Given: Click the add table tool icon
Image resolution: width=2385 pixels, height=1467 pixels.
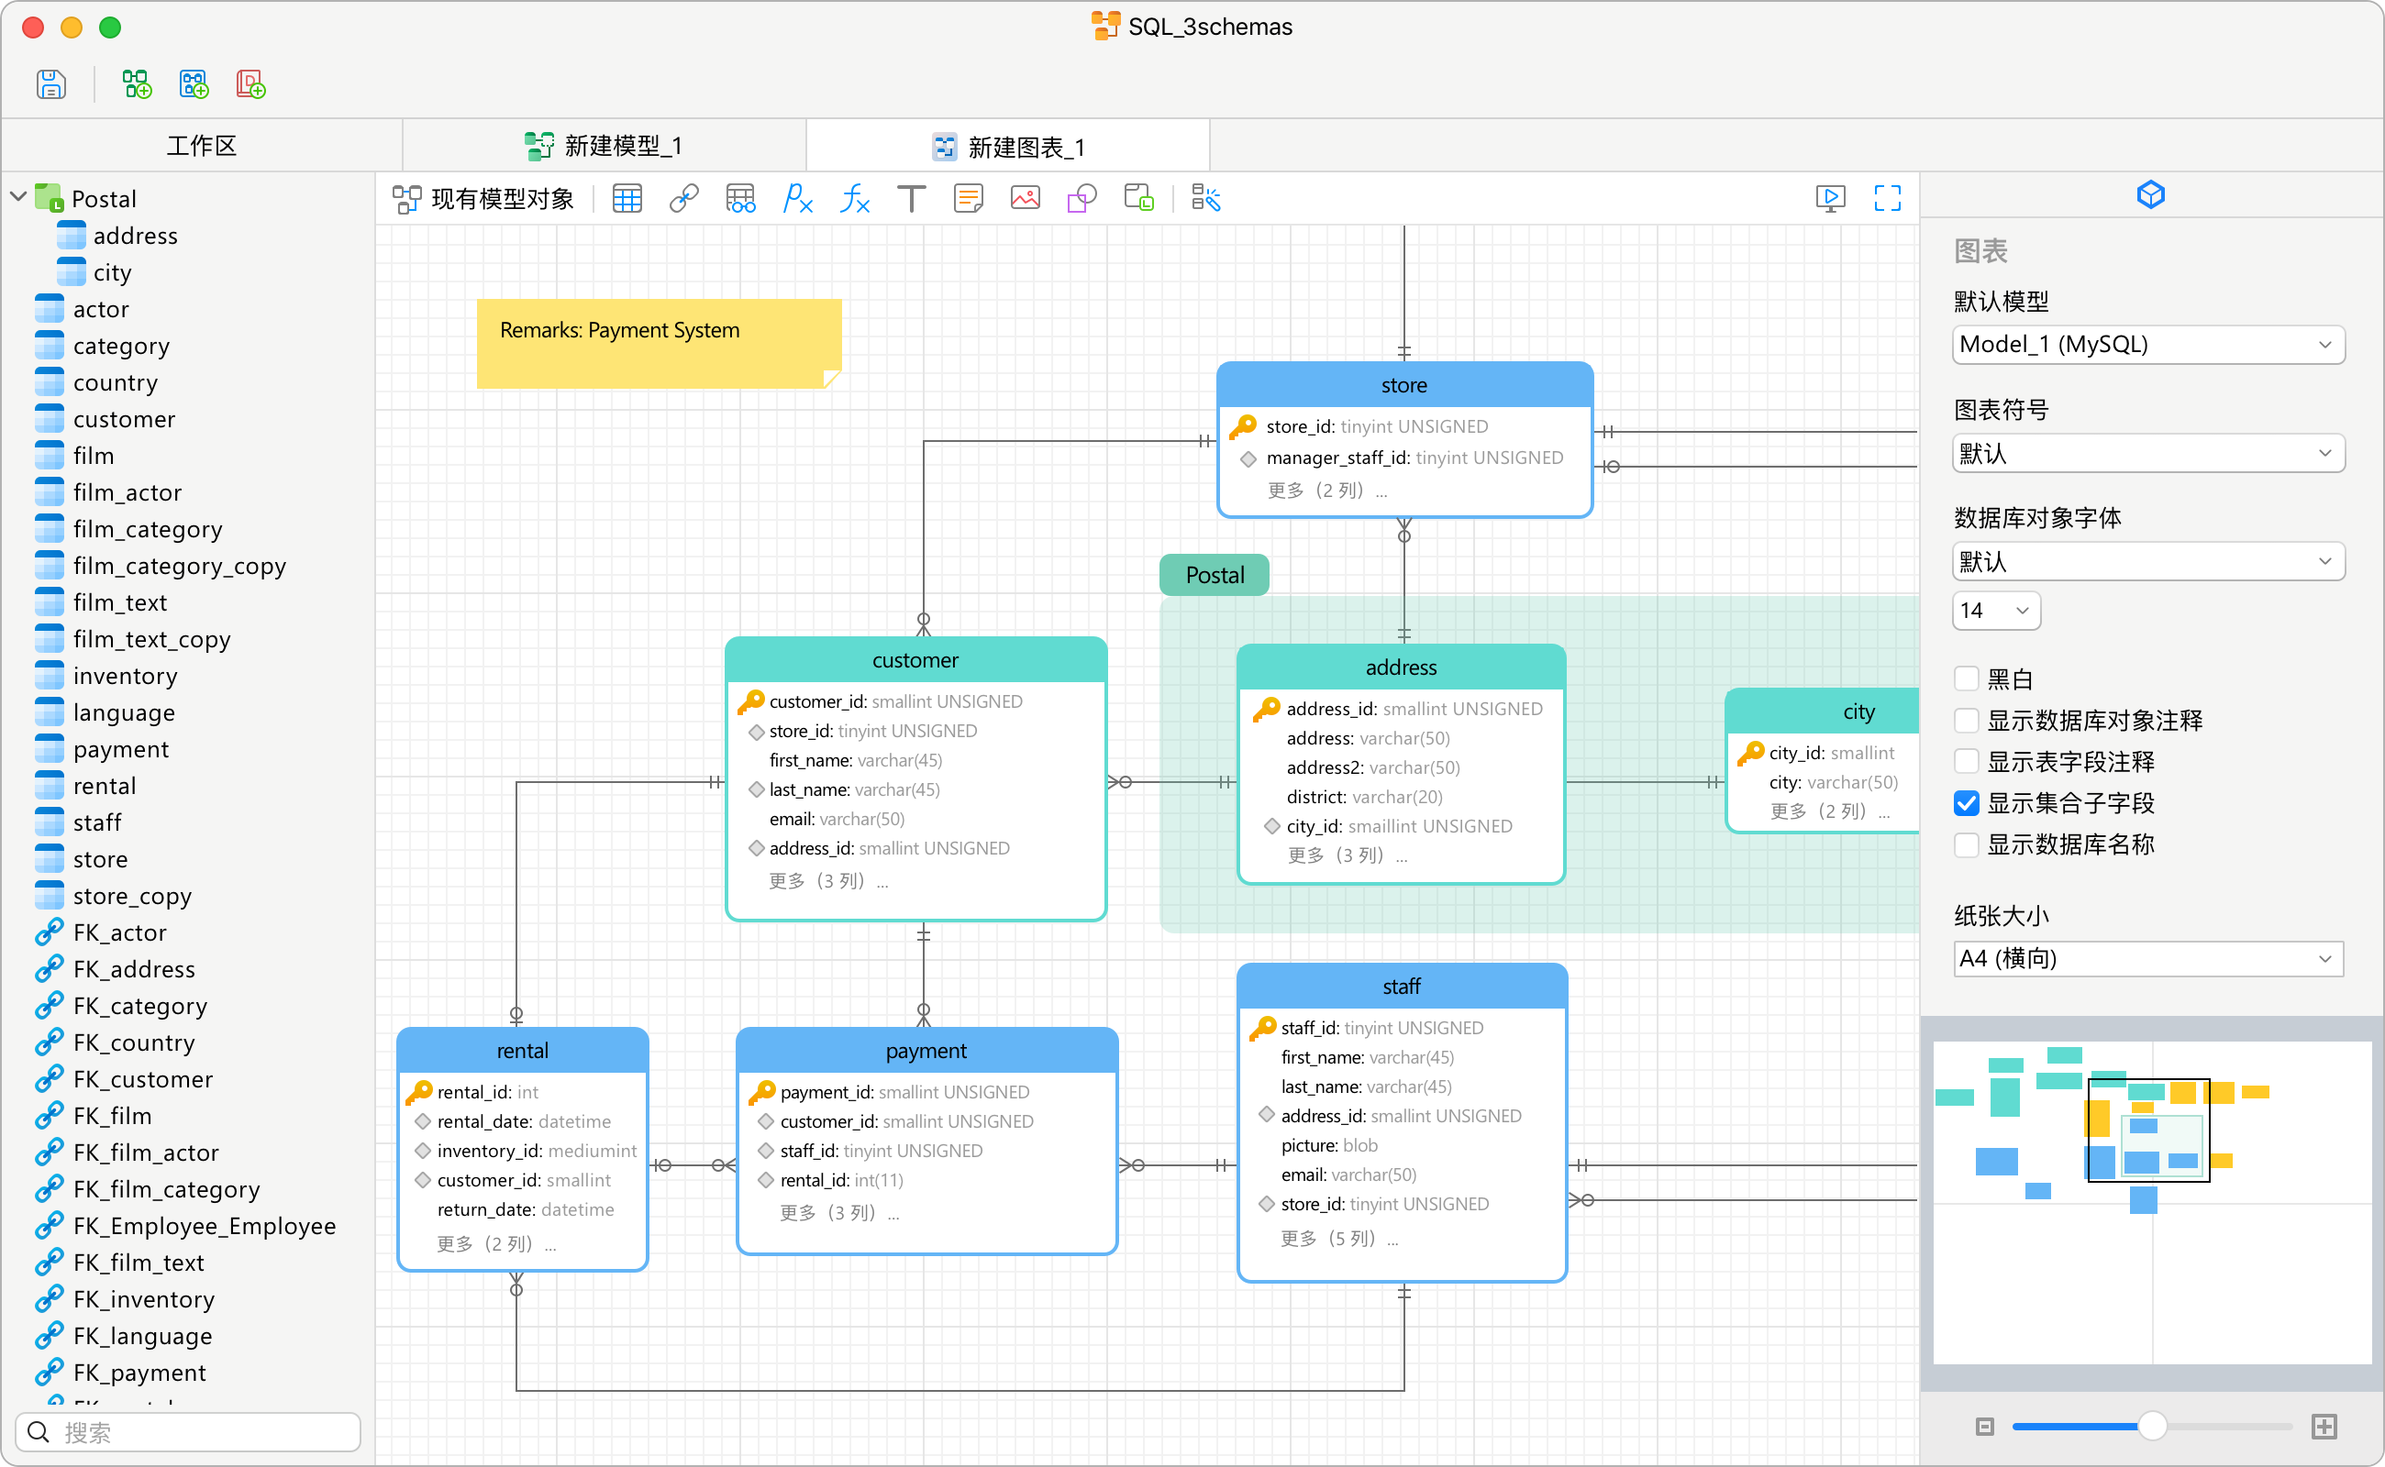Looking at the screenshot, I should (x=627, y=199).
